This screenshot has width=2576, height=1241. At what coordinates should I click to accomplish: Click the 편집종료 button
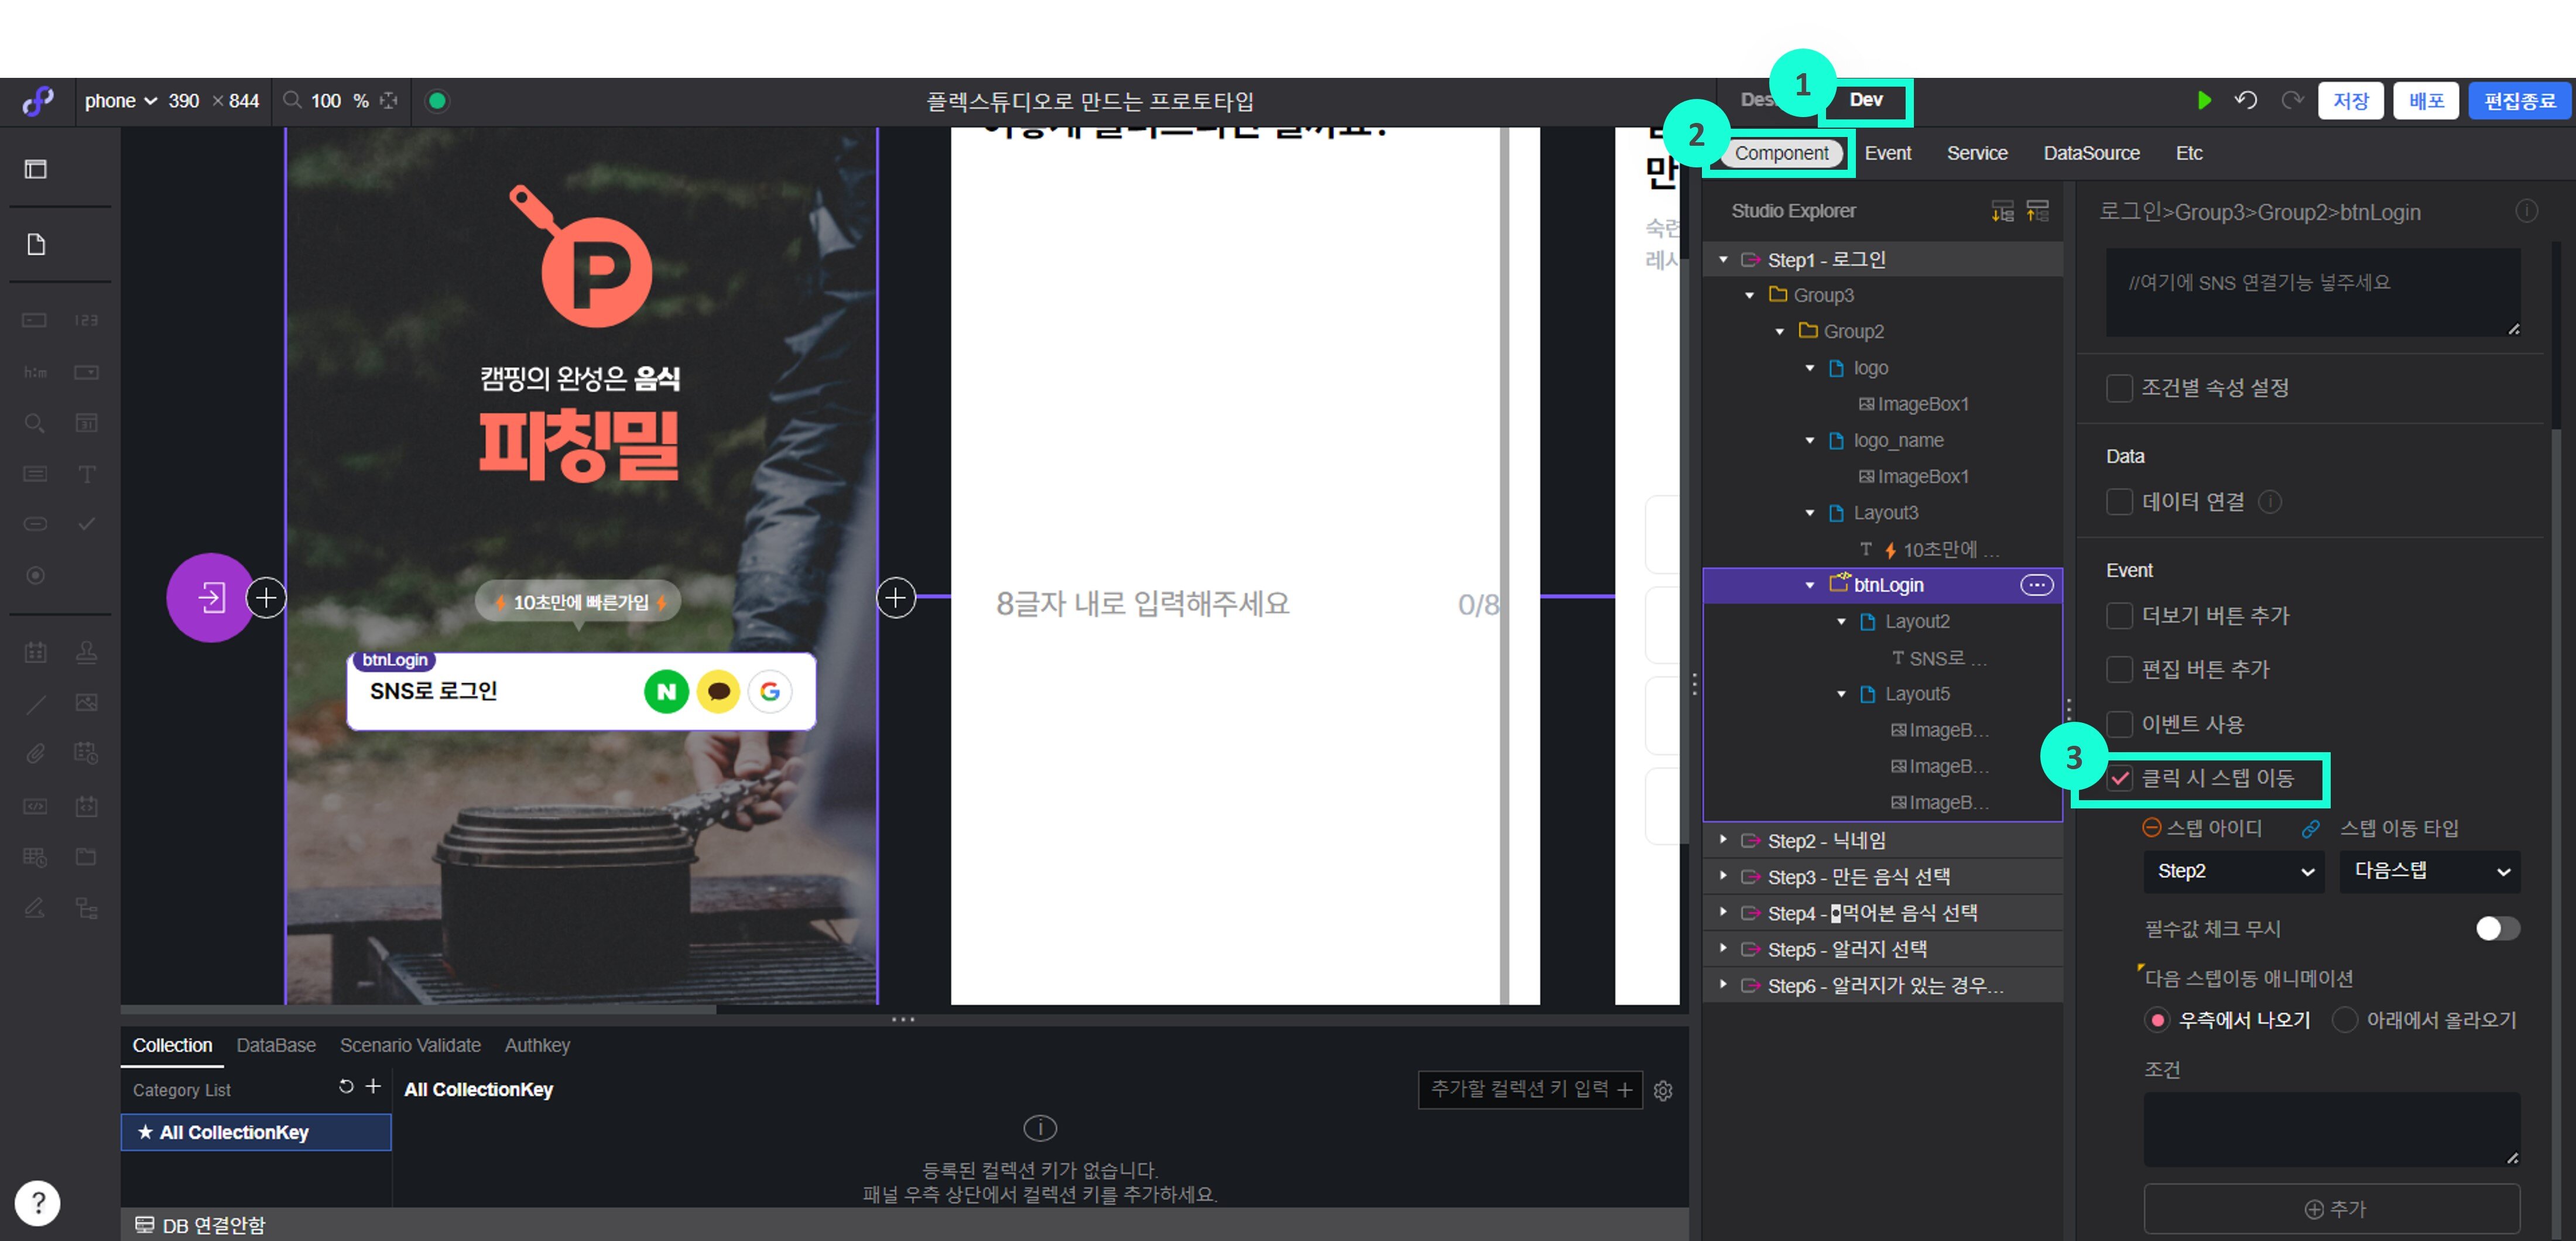(x=2519, y=101)
